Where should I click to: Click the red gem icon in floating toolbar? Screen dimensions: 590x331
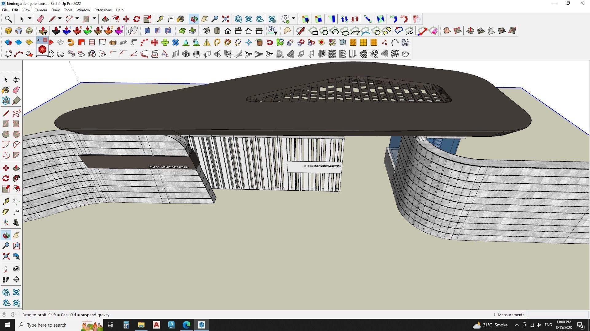click(42, 49)
